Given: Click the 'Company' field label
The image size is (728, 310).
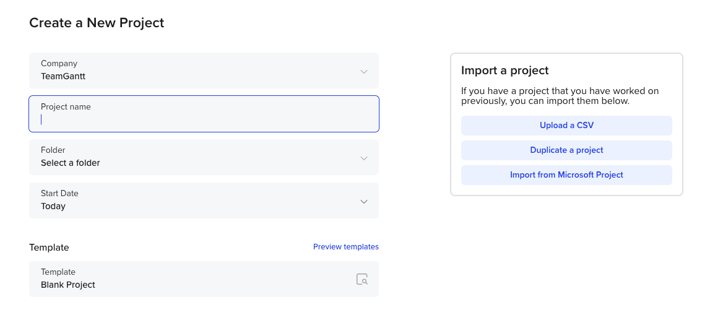Looking at the screenshot, I should (59, 64).
